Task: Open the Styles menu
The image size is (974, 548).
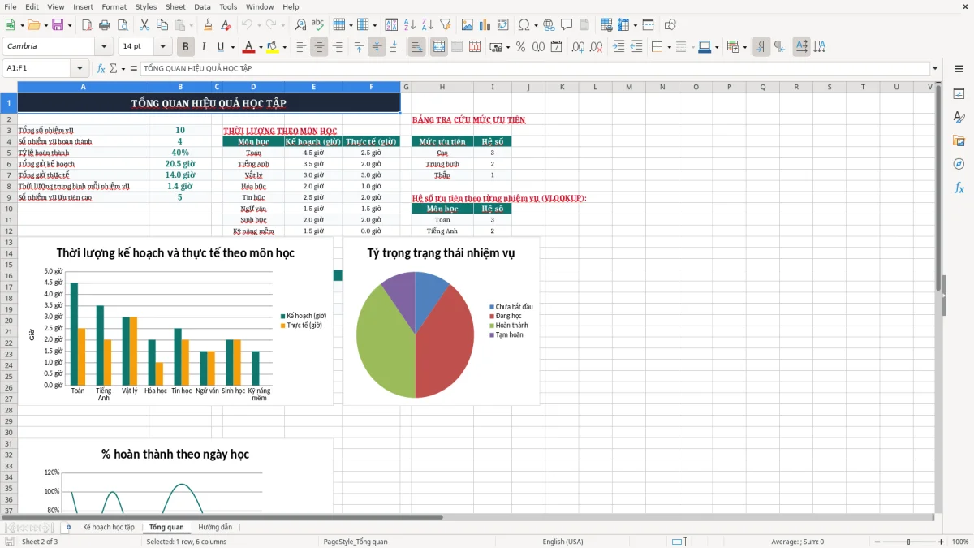Action: (x=146, y=6)
